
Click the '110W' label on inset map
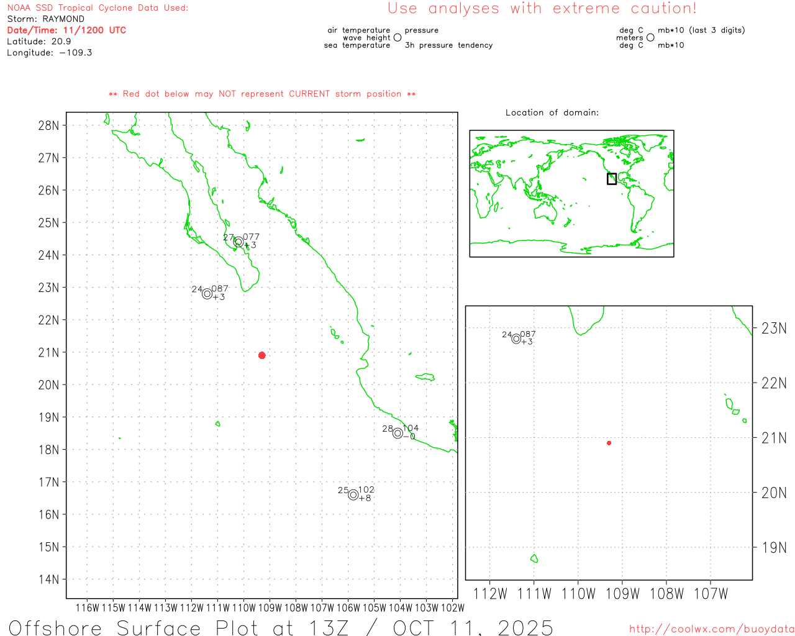click(x=578, y=594)
